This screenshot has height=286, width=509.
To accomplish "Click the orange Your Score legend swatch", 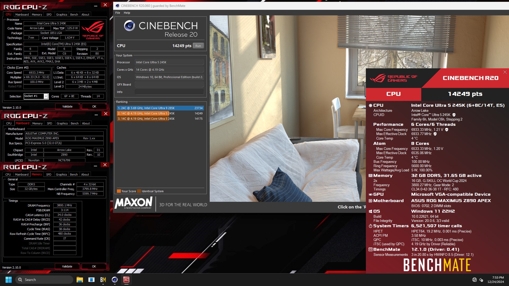I will 119,191.
